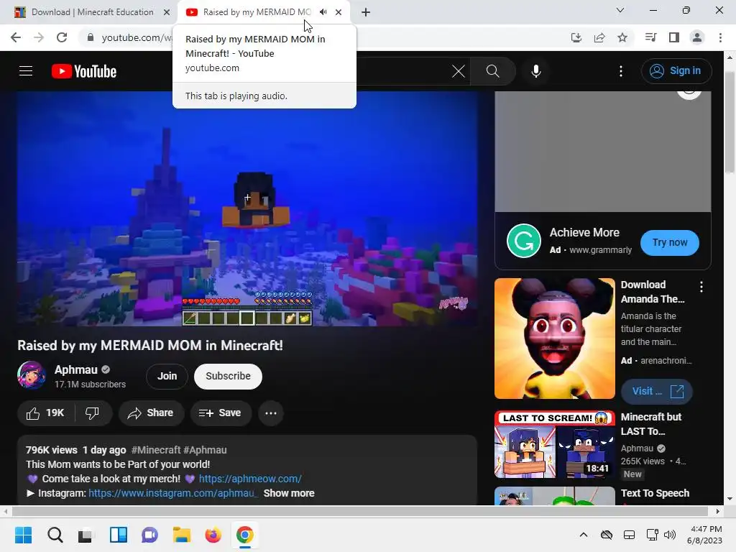The width and height of the screenshot is (736, 552).
Task: Open taskbar Search
Action: coord(55,535)
